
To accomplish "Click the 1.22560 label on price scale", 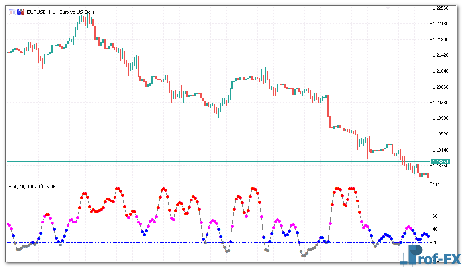I will 440,8.
